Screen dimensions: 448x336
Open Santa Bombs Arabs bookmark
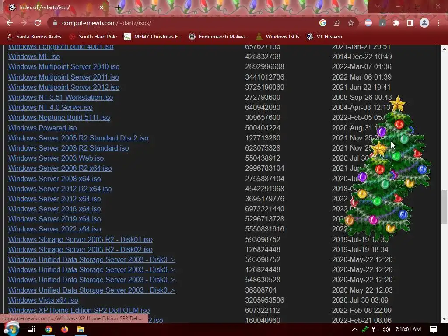point(34,37)
